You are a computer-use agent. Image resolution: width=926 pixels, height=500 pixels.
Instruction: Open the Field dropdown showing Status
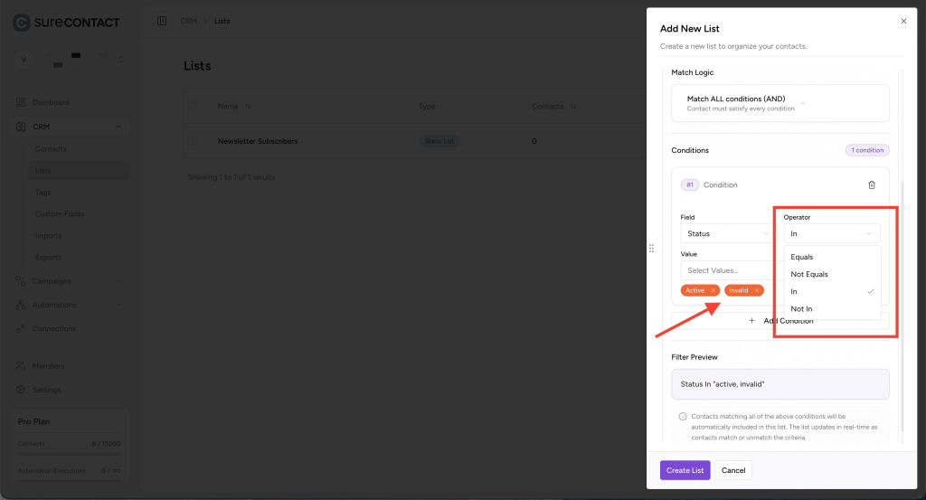pos(726,234)
